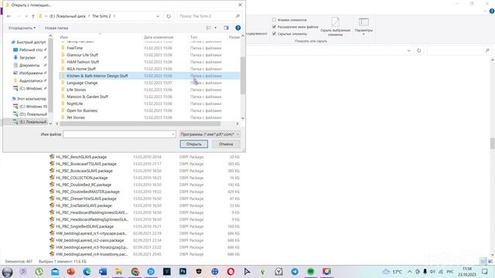Refresh the Sims 2 folder listing
495x278 pixels.
point(169,16)
